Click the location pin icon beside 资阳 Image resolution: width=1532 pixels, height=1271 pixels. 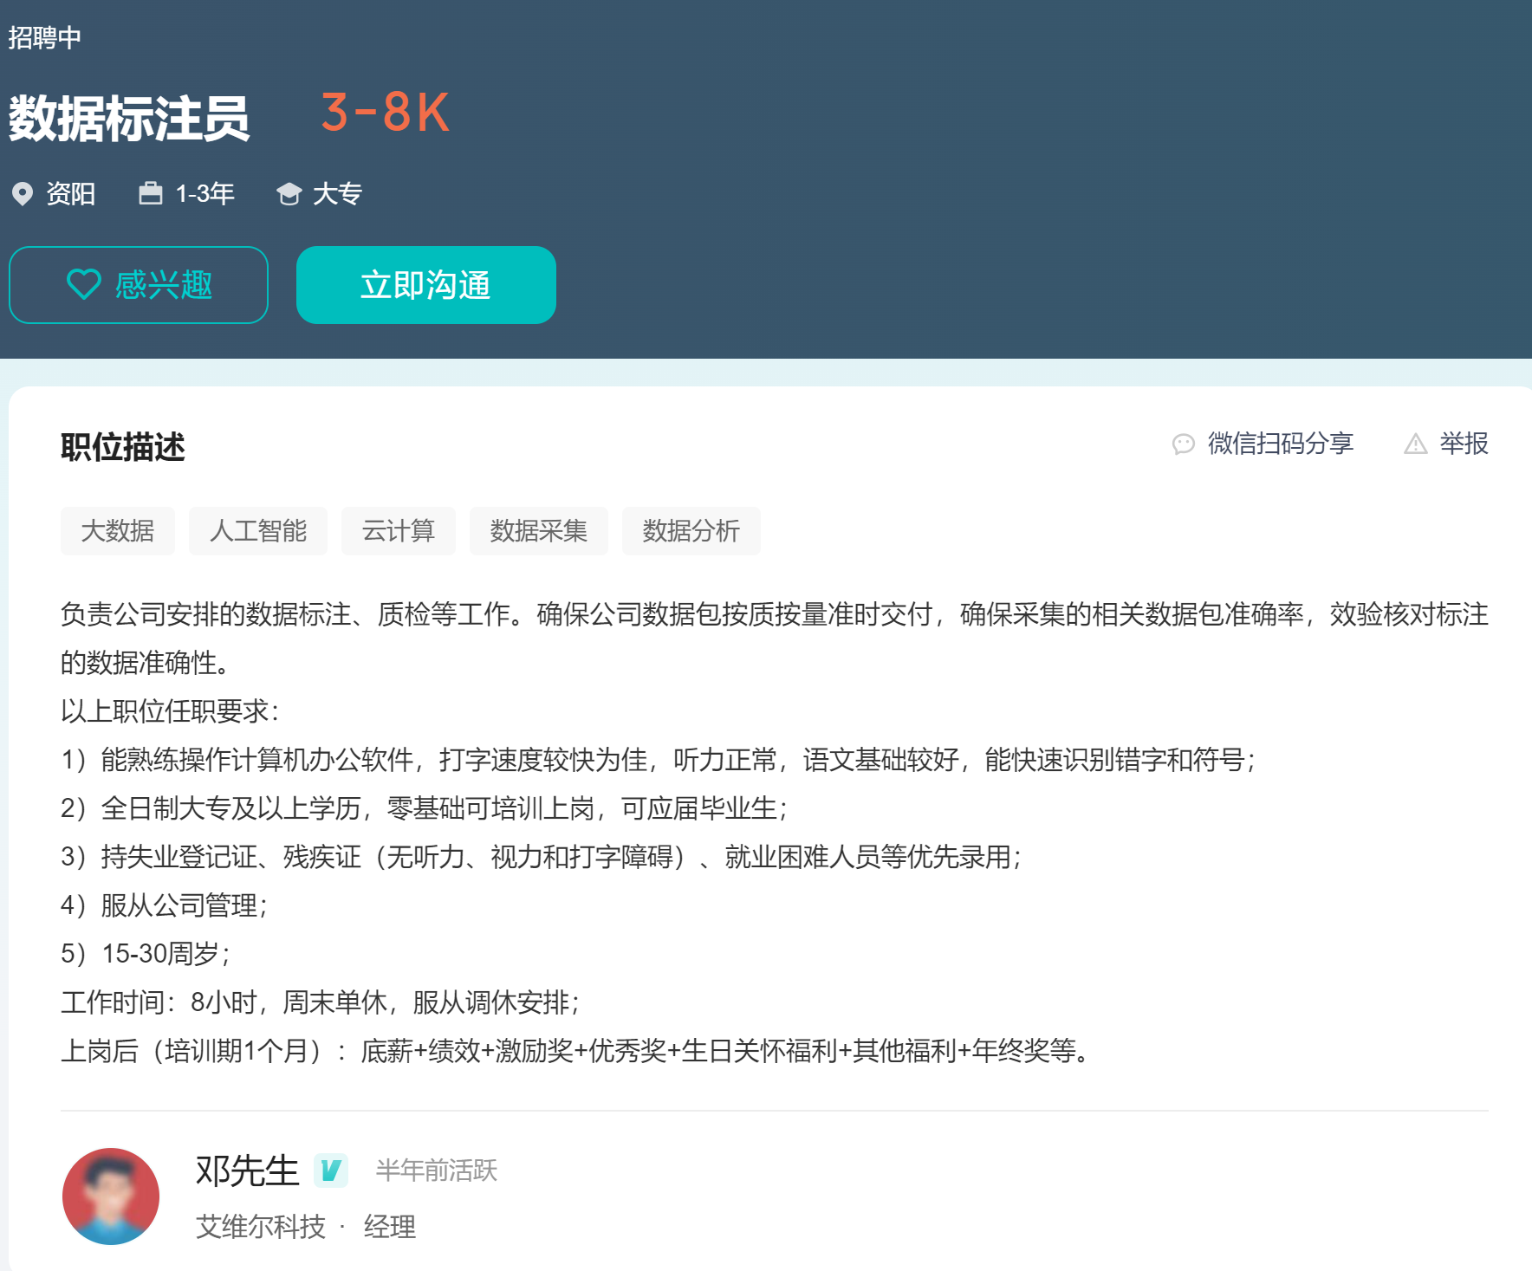coord(23,193)
